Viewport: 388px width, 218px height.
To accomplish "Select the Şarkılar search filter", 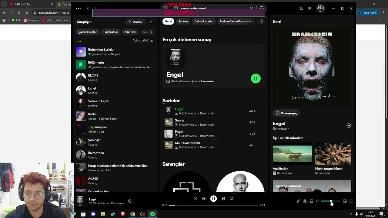I will [183, 21].
